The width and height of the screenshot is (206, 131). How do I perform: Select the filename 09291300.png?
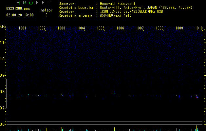click(18, 9)
